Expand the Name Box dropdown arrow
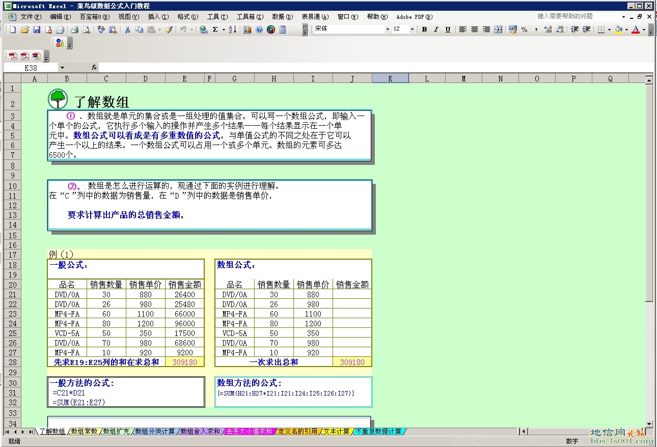Viewport: 657px width, 447px height. [x=62, y=68]
